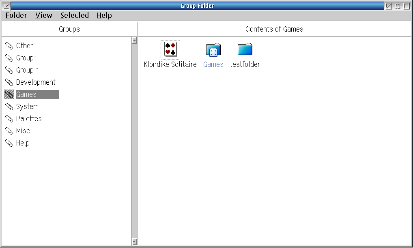
Task: Click the paperclip icon next to Other
Action: [9, 46]
